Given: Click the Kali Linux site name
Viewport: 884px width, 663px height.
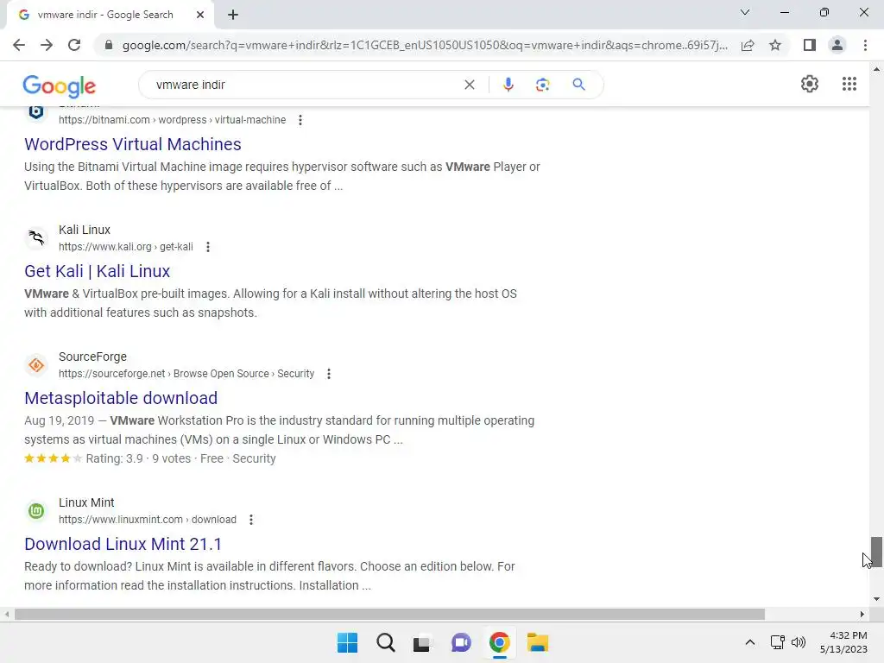Looking at the screenshot, I should [85, 230].
